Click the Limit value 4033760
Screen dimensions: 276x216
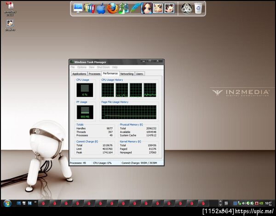[x=108, y=149]
